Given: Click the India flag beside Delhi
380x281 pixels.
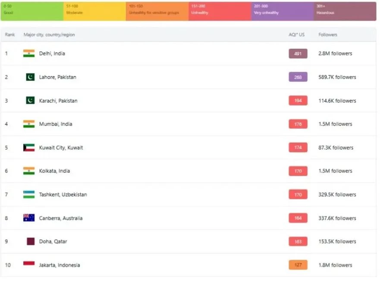Looking at the screenshot, I should [29, 53].
